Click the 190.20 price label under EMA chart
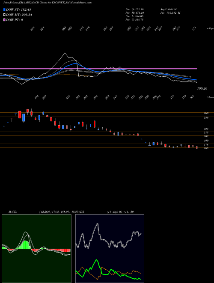 coord(202,88)
